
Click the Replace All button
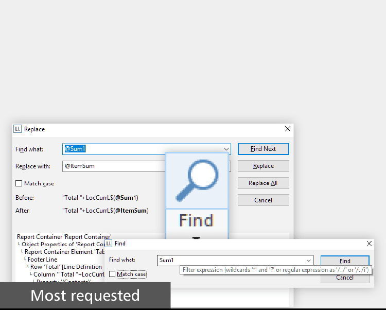[263, 183]
